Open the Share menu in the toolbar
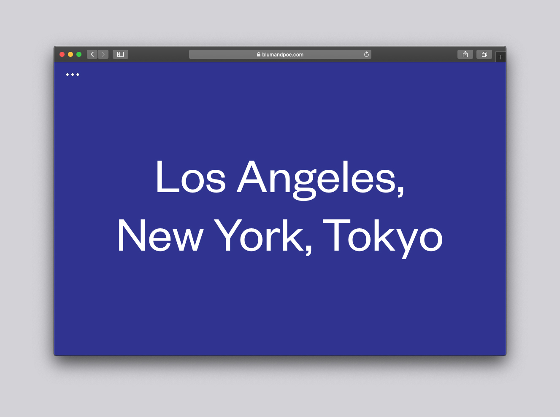The height and width of the screenshot is (417, 560). coord(465,54)
